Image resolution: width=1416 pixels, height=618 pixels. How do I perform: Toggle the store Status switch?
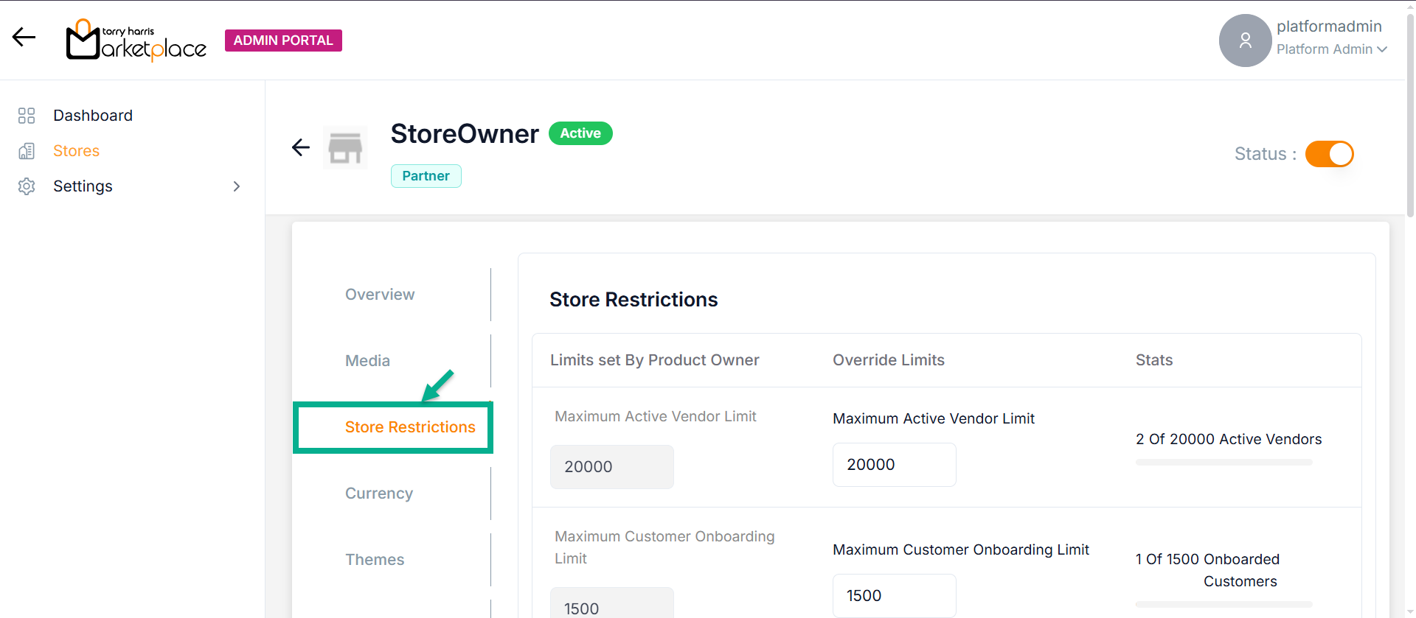(x=1329, y=154)
